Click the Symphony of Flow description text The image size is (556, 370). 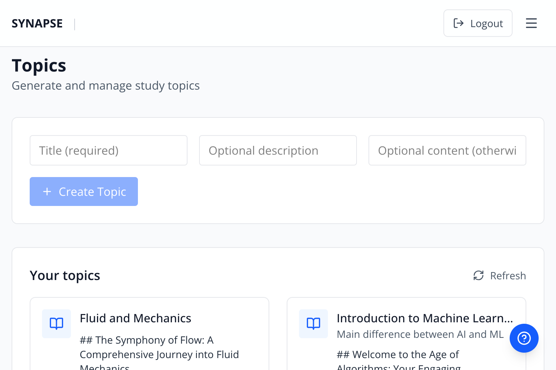coord(159,348)
